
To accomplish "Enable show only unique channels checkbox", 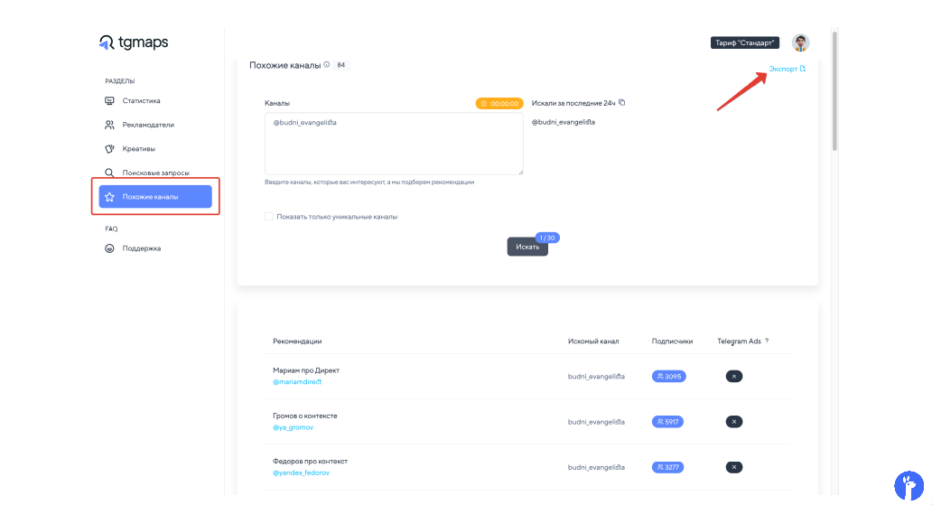I will click(268, 217).
